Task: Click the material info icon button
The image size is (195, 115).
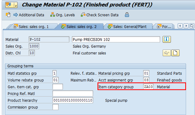Action: [x=167, y=39]
